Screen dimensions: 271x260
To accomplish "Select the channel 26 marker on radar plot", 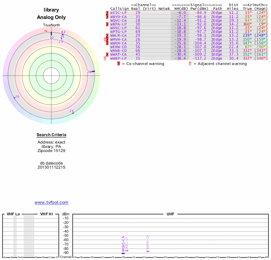I will [x=73, y=113].
